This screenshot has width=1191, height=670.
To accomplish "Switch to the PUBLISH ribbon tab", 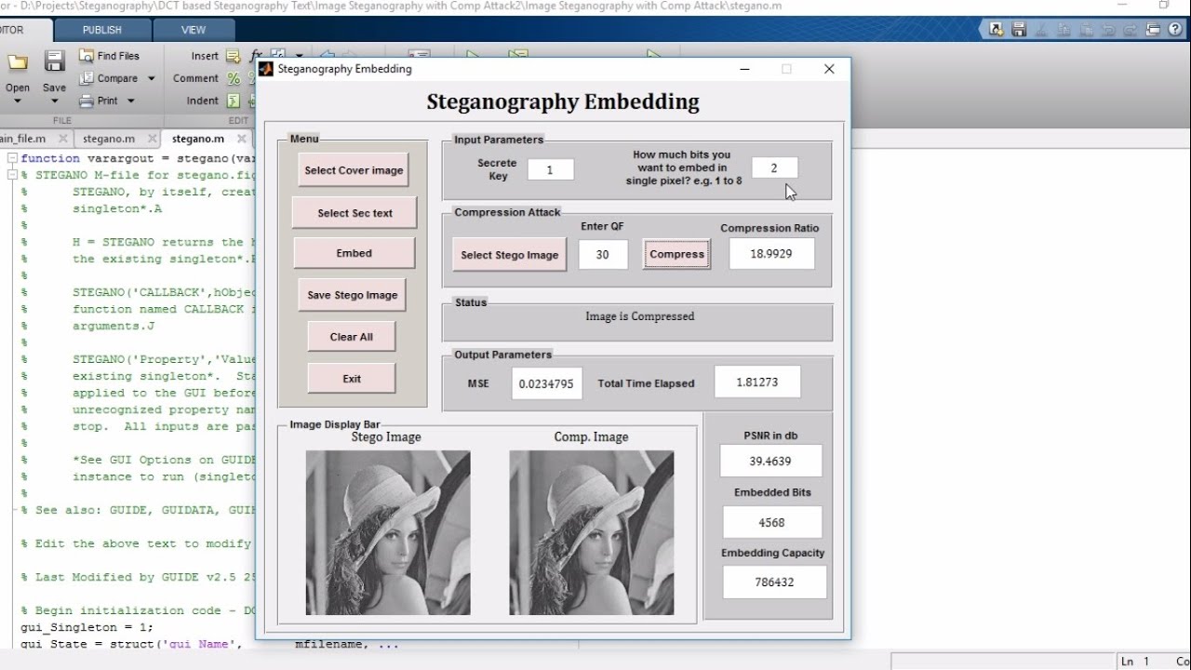I will point(102,30).
